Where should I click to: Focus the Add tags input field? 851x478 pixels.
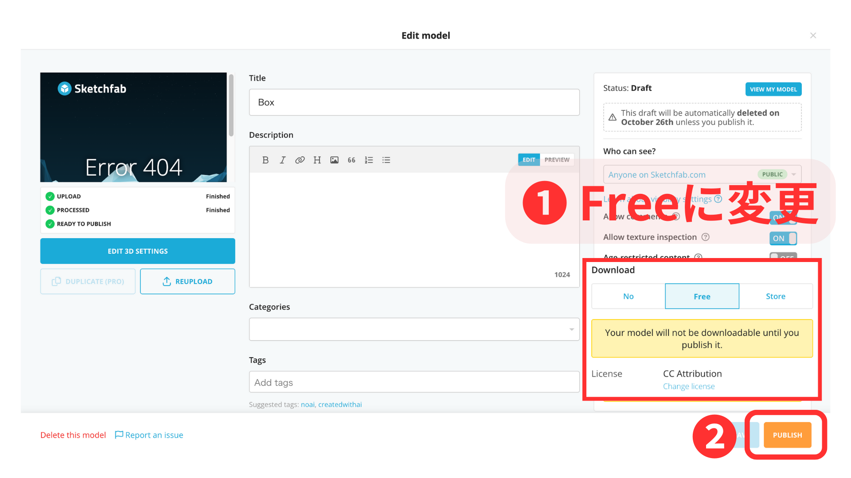pyautogui.click(x=414, y=382)
